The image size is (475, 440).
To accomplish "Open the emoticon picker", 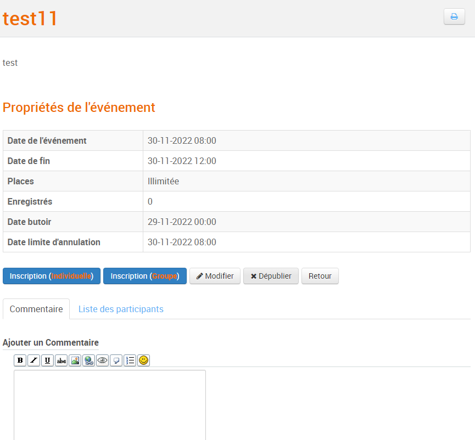I will (x=143, y=360).
